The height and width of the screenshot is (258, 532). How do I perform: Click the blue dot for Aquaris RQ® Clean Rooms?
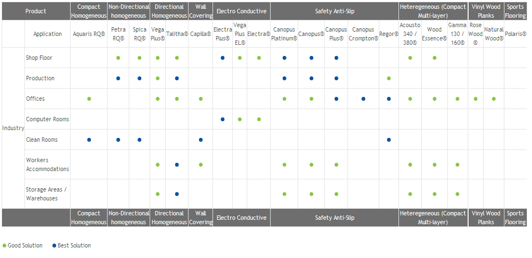[x=89, y=140]
